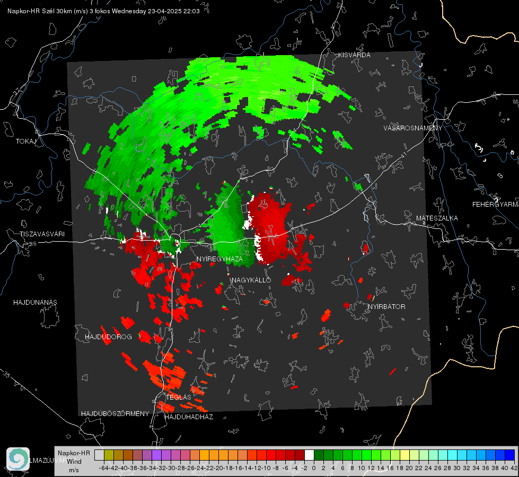Pick the dark green swatch between 0 and 2

pos(319,455)
